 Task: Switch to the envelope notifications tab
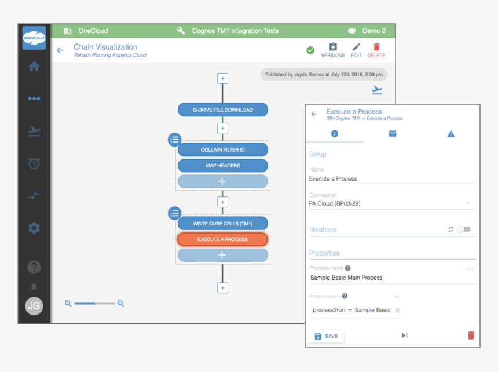tap(392, 134)
